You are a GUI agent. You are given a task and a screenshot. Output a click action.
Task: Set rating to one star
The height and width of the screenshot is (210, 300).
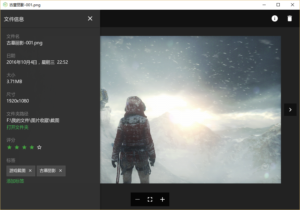(9, 147)
